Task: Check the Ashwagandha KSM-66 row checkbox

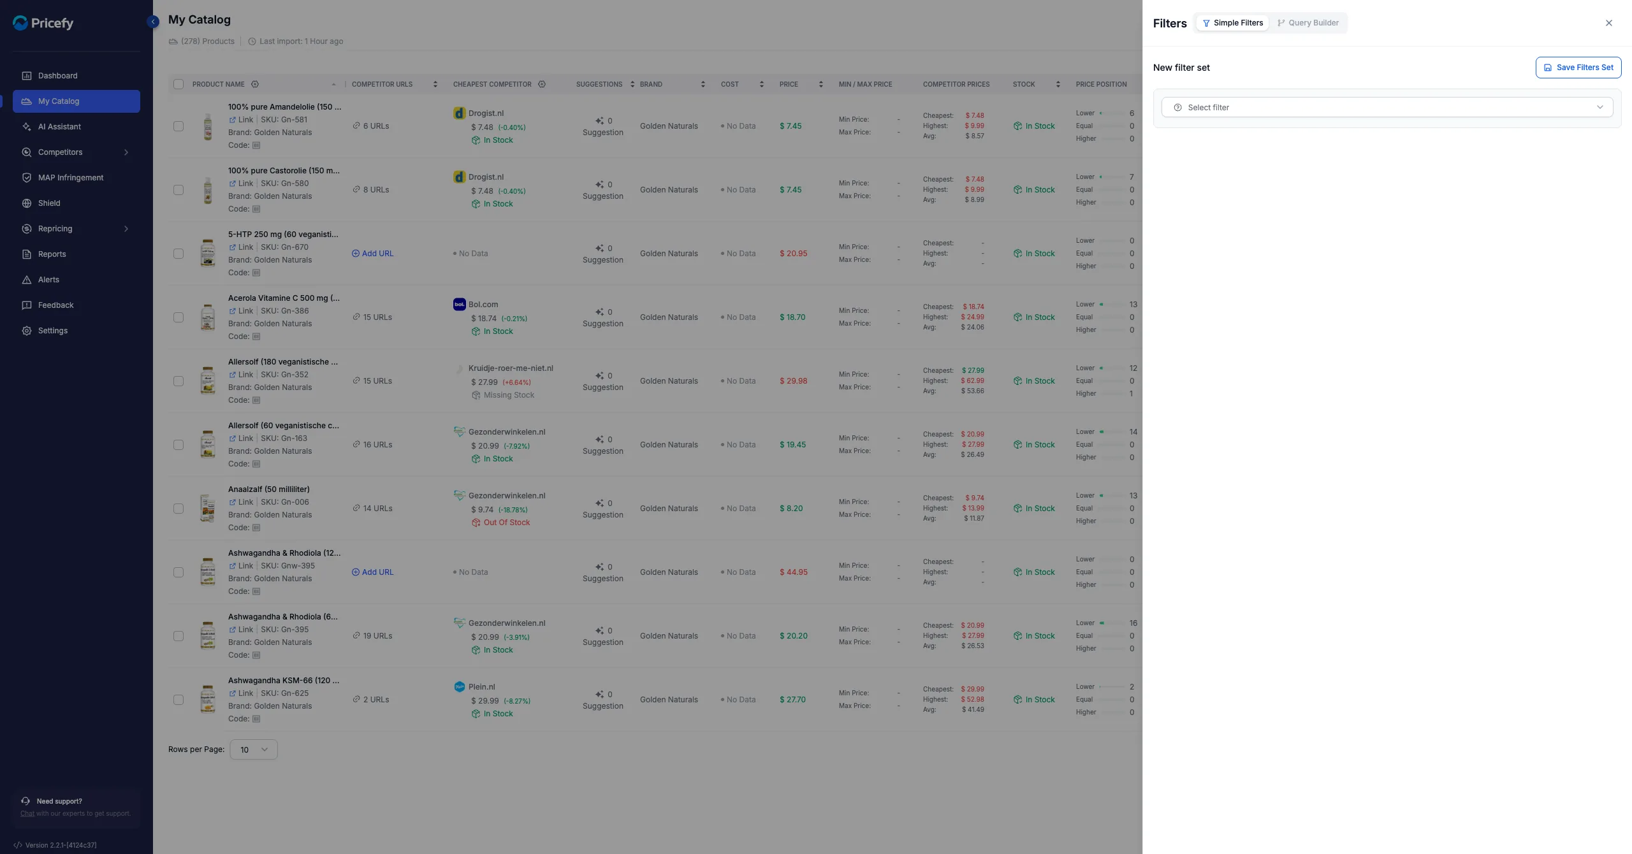Action: tap(178, 700)
